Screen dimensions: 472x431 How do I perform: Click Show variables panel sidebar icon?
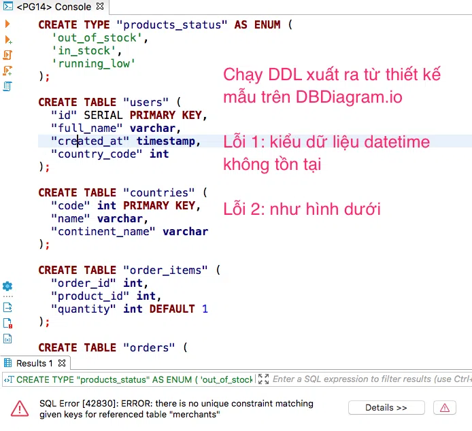tap(7, 338)
